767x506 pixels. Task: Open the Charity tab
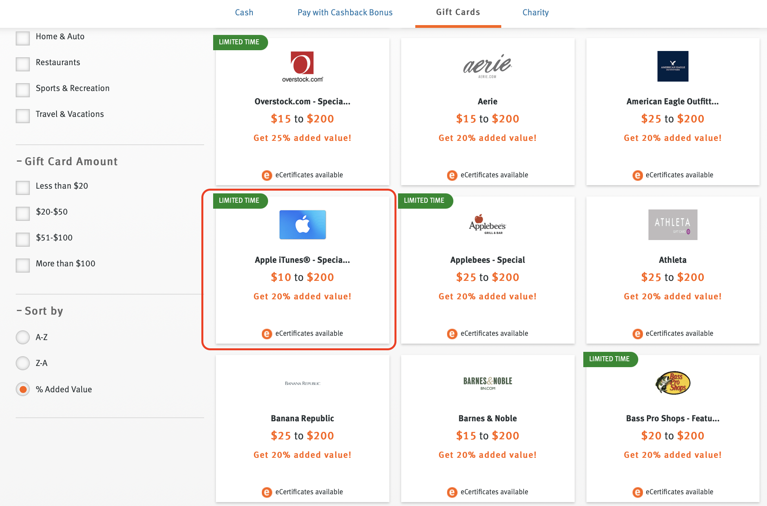[535, 13]
